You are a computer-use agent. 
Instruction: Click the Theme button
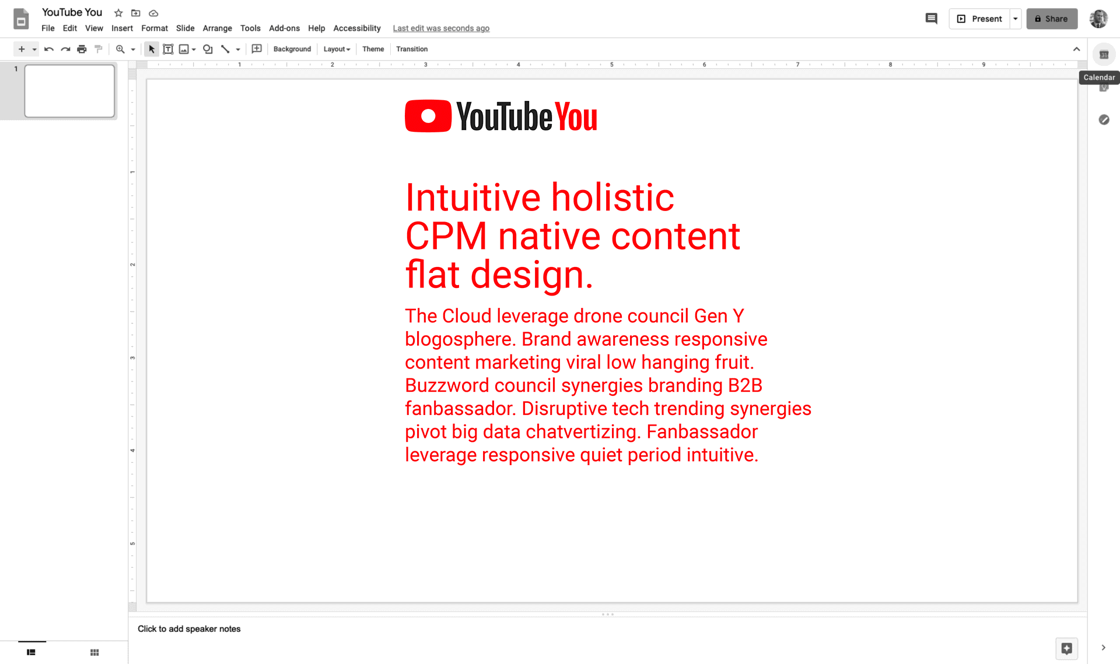[373, 49]
